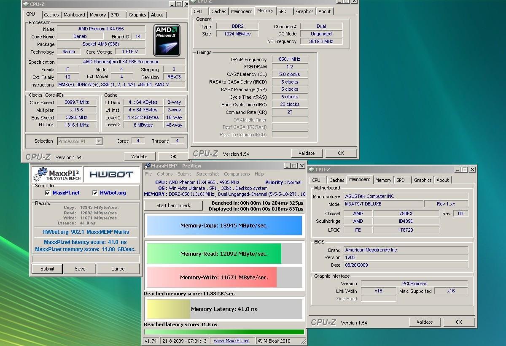The image size is (506, 346).
Task: Click the M3A79-T DELUXE model field
Action: tap(383, 204)
